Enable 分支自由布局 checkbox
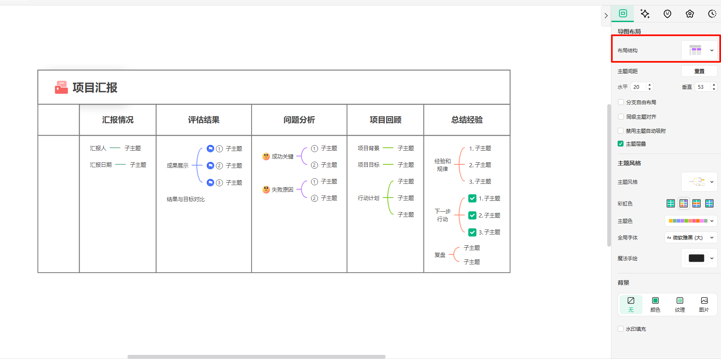Image resolution: width=721 pixels, height=359 pixels. tap(621, 102)
